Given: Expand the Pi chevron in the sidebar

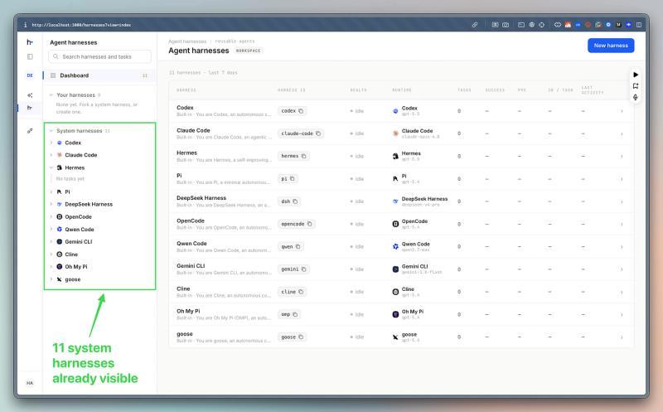Looking at the screenshot, I should click(x=51, y=191).
